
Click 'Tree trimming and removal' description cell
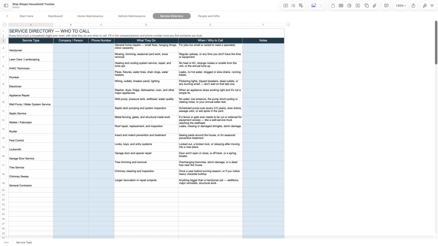[146, 165]
